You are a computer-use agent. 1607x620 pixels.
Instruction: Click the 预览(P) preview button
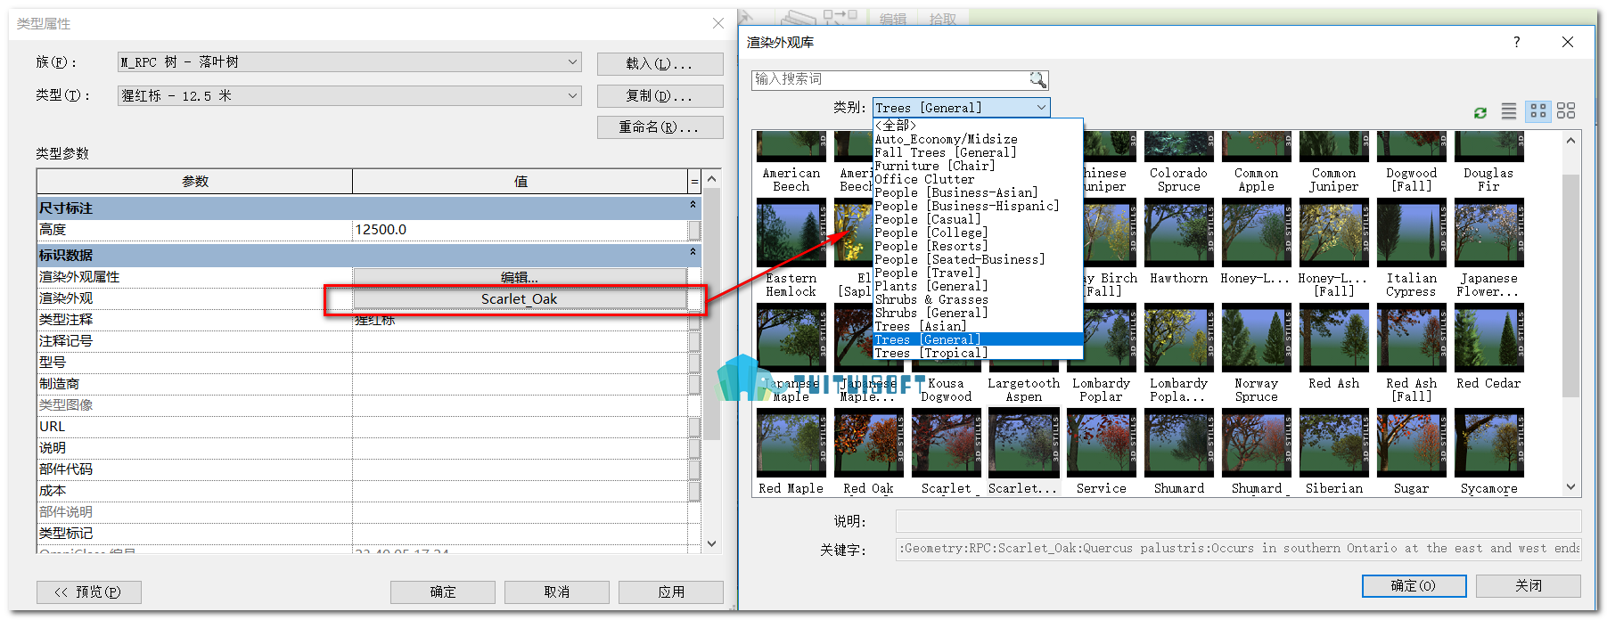click(88, 591)
